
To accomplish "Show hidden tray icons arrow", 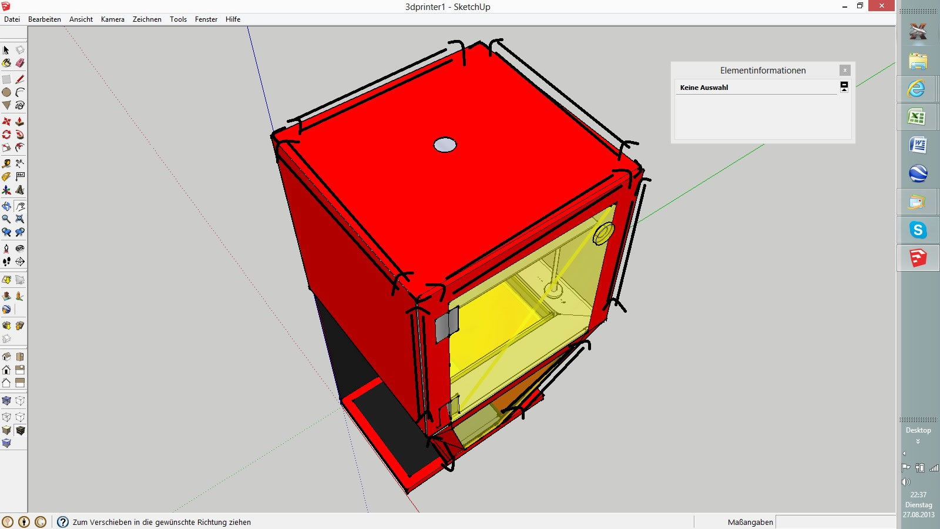I will click(x=904, y=453).
